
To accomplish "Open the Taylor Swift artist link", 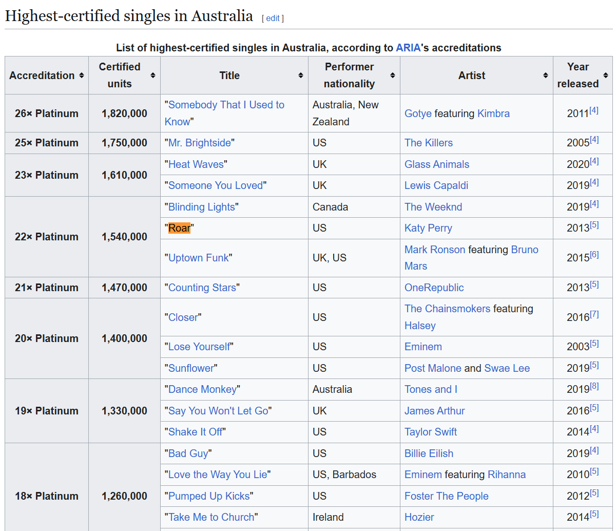I will [x=431, y=432].
